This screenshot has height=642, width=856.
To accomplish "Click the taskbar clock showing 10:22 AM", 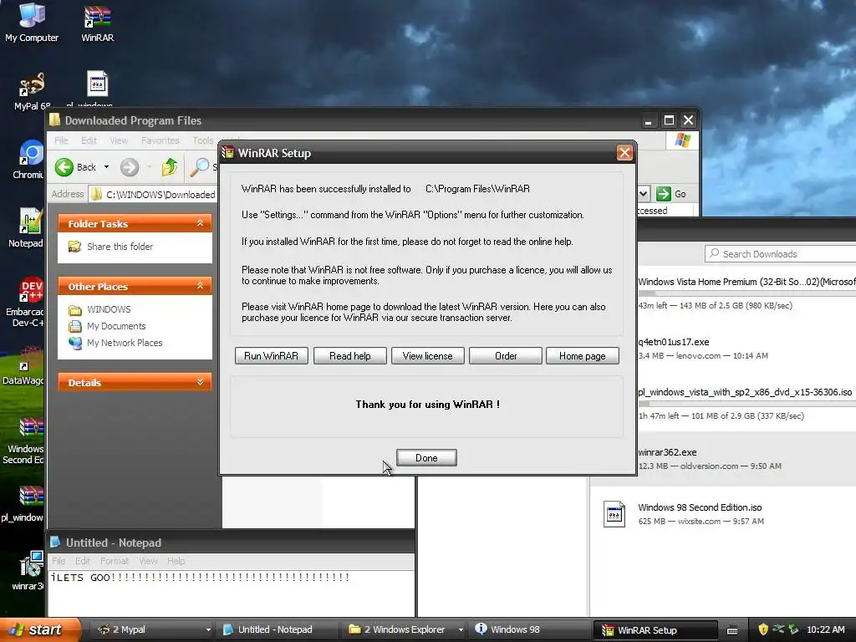I will click(825, 630).
